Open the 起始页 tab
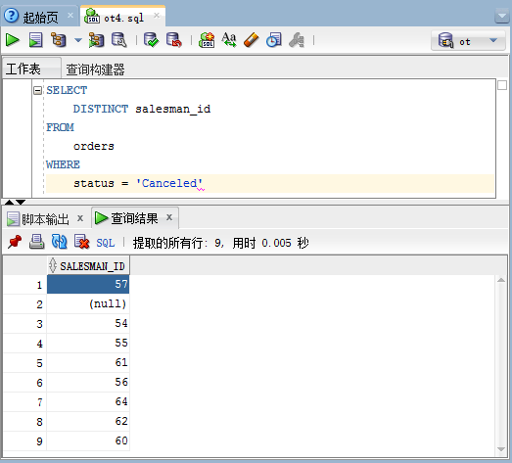This screenshot has height=463, width=512. tap(40, 17)
